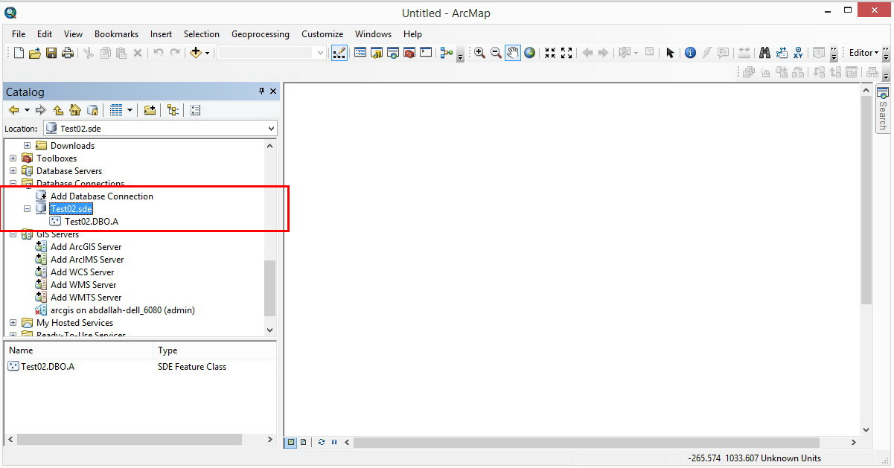Open Catalog view type dropdown arrow

click(x=130, y=110)
